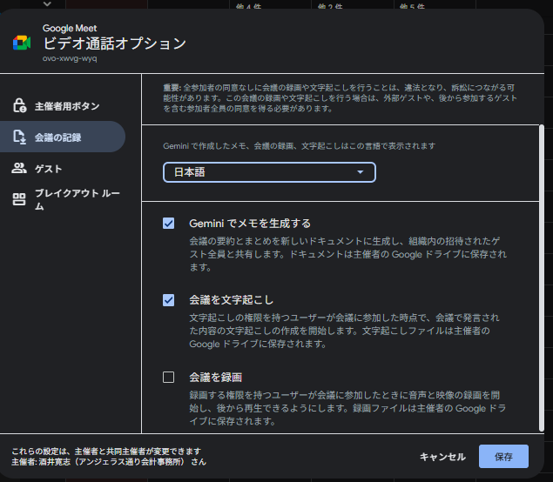553x482 pixels.
Task: Click the 会議を録画 label
Action: pos(215,378)
